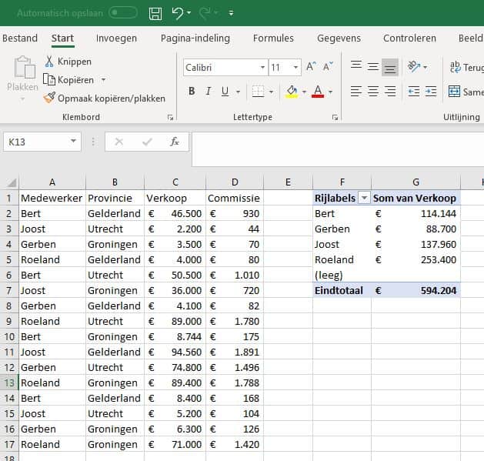Click the wrap text Terugloop icon
Viewport: 484px width, 461px height.
pyautogui.click(x=456, y=67)
